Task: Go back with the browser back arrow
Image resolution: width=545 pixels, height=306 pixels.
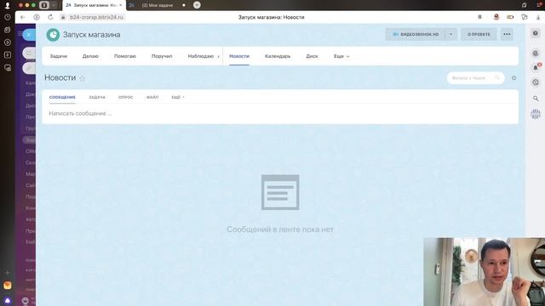Action: [23, 17]
